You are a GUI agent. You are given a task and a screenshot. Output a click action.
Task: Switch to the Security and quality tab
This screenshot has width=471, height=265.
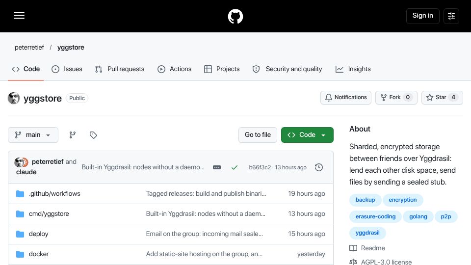click(287, 69)
